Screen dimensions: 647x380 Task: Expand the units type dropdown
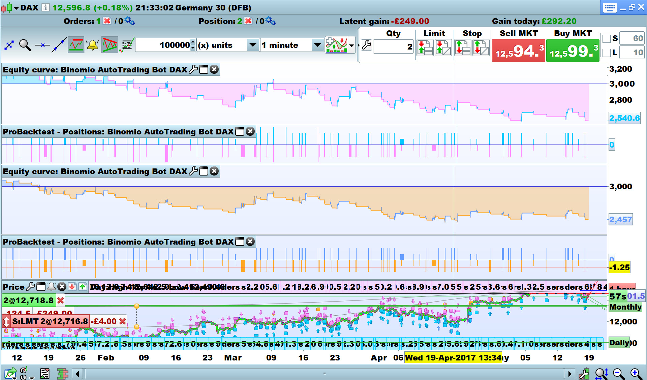click(x=252, y=45)
